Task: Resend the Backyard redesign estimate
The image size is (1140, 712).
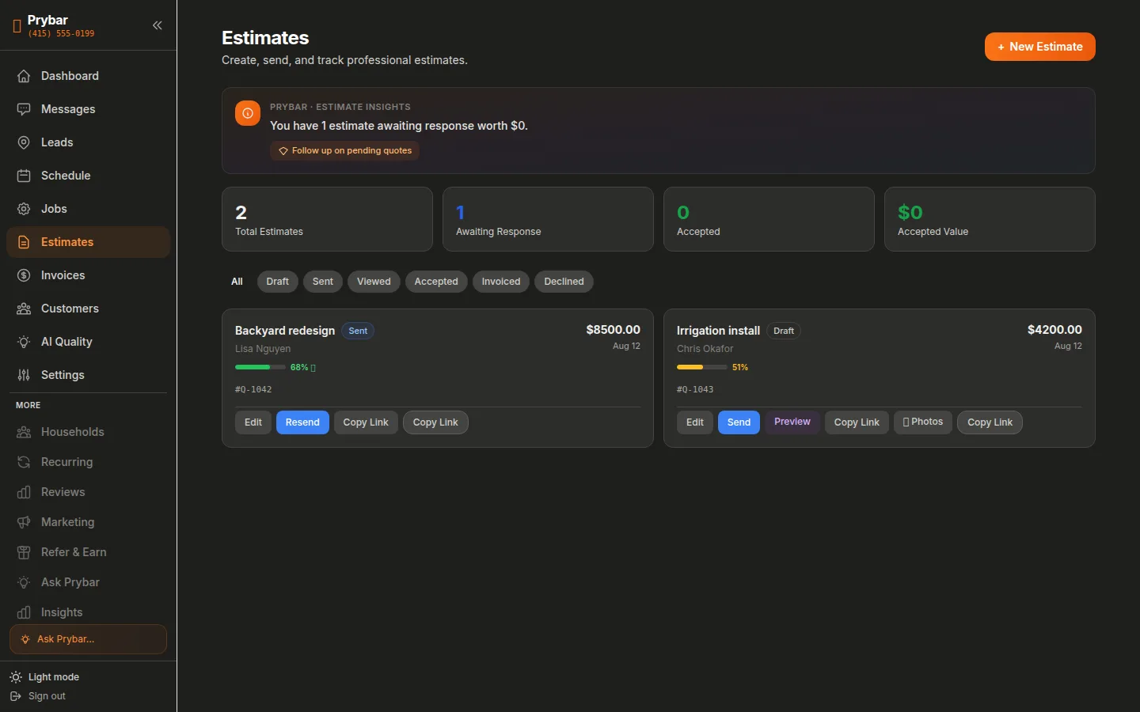Action: [x=302, y=422]
